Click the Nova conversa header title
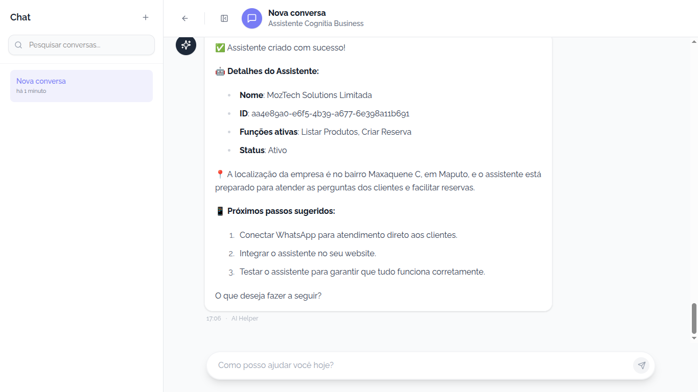This screenshot has height=392, width=698. pyautogui.click(x=297, y=13)
